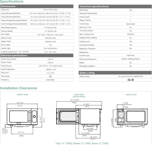This screenshot has height=145, width=152.
Task: Click the Control Type Dial Control value
Action: 130,24
